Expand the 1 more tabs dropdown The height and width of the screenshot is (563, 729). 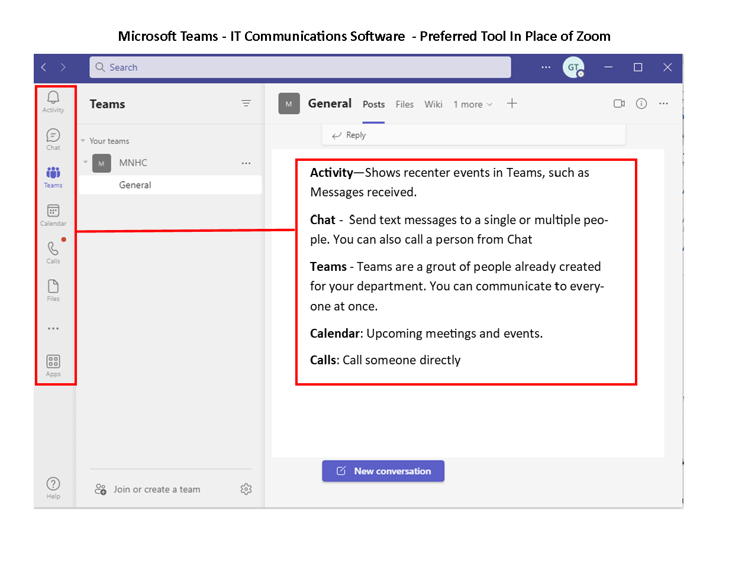(x=473, y=104)
